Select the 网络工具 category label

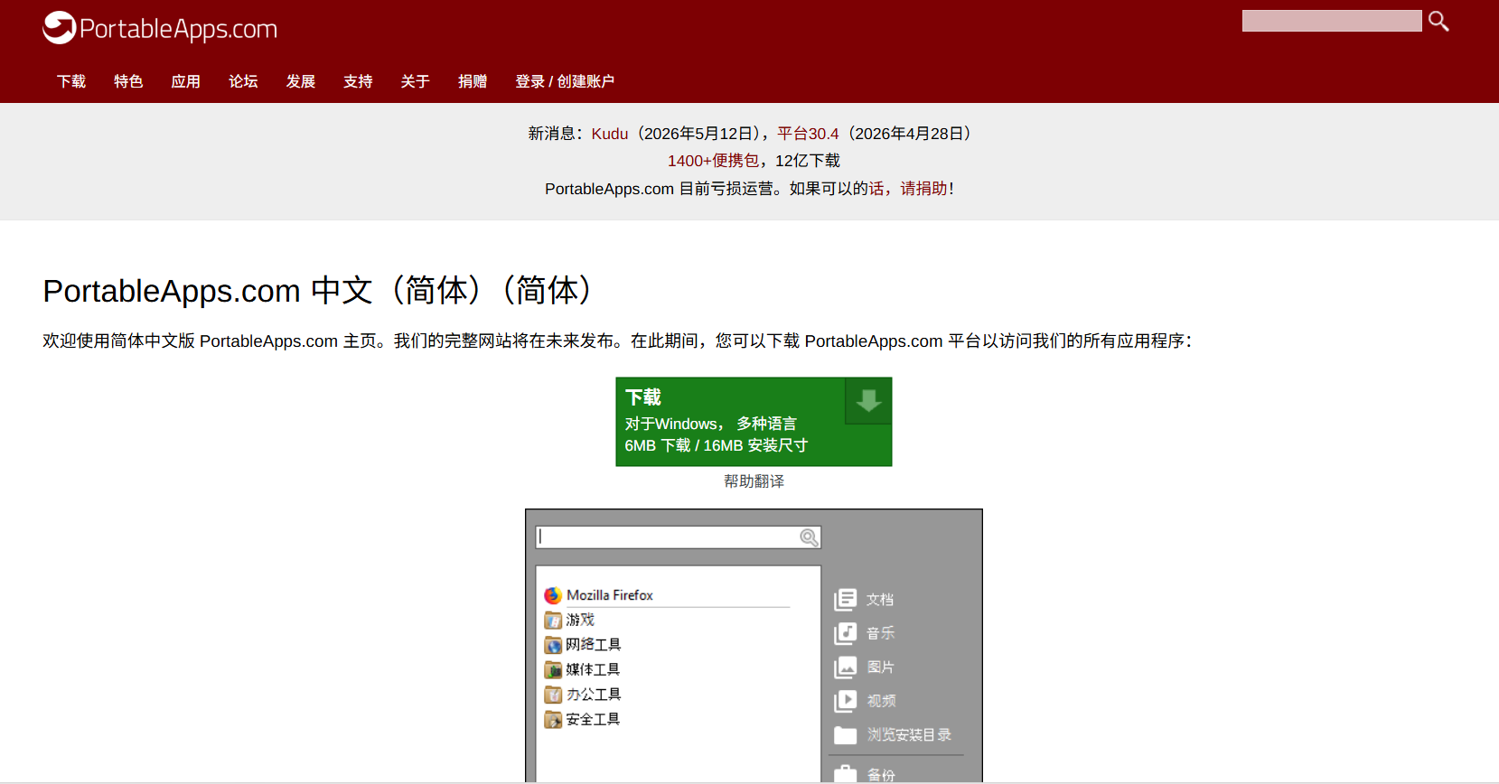[594, 645]
